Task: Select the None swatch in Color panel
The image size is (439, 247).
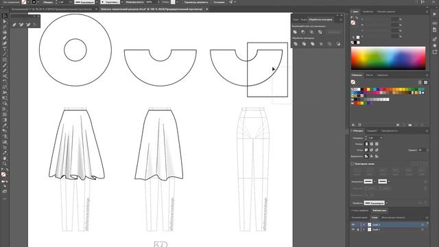Action: tap(353, 43)
